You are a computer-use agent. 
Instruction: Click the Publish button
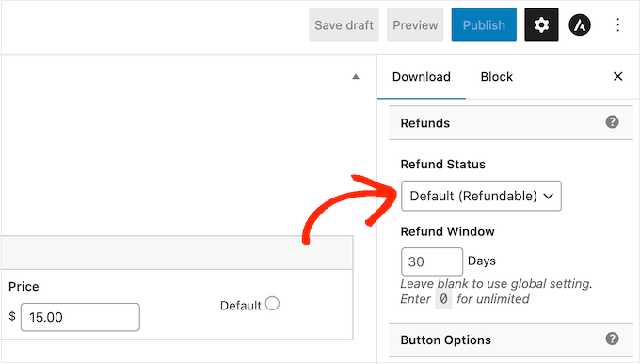pyautogui.click(x=484, y=24)
